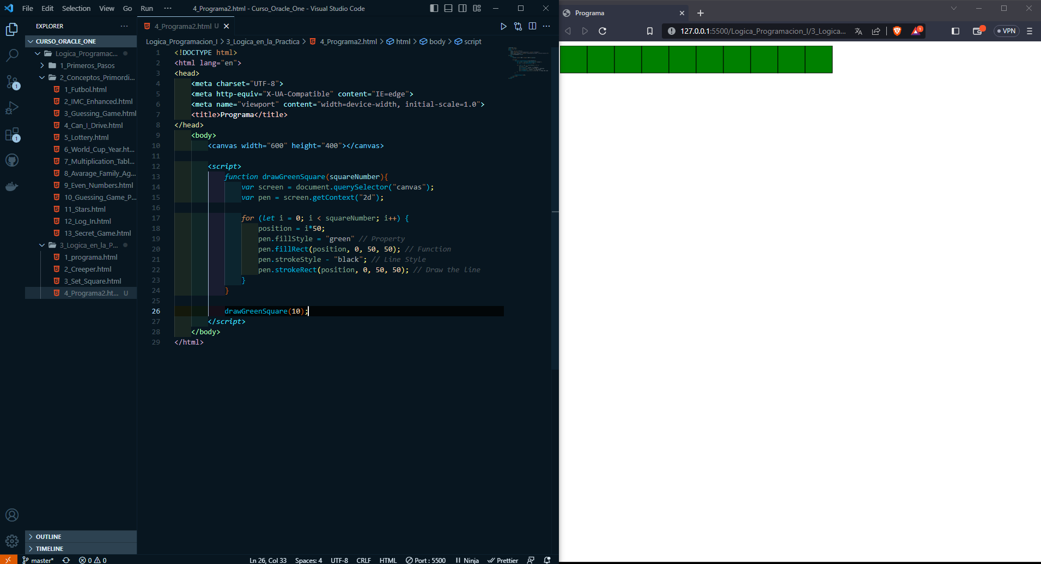Toggle secondary side bar layout button
The image size is (1041, 564).
coord(462,8)
